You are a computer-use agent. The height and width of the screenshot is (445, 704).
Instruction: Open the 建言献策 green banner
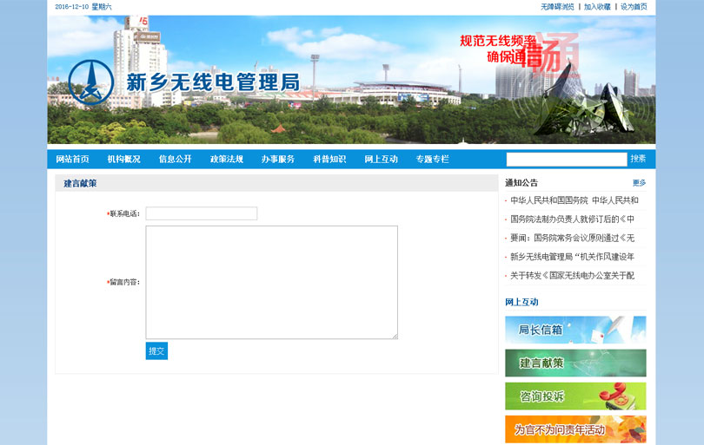(574, 363)
